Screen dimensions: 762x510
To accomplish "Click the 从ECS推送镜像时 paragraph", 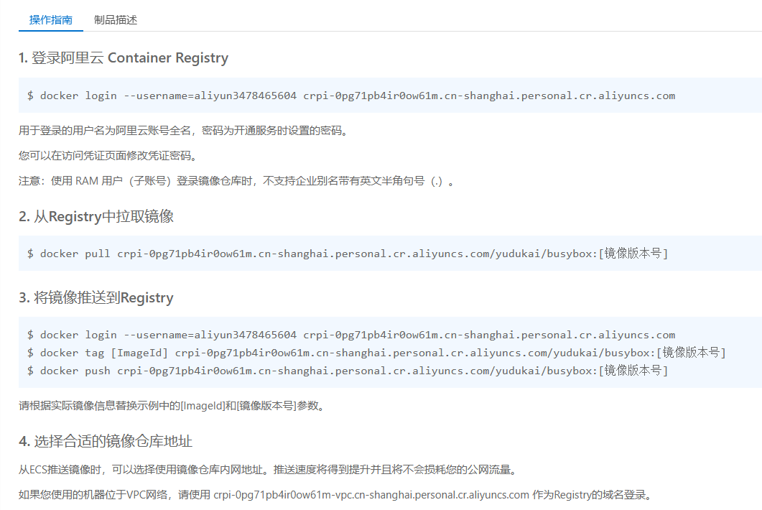I will [x=269, y=470].
